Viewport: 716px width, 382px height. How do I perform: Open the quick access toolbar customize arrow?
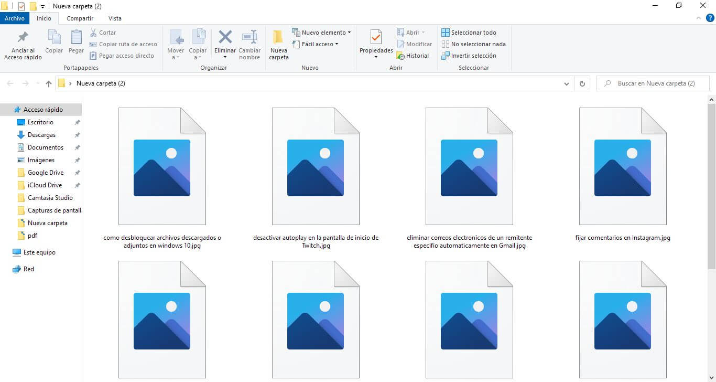tap(42, 6)
